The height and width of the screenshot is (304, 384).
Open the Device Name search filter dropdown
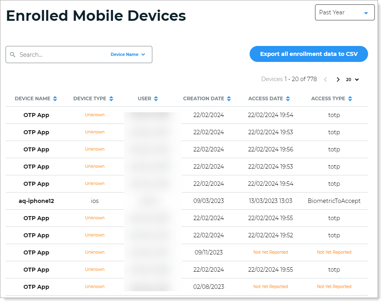(128, 54)
